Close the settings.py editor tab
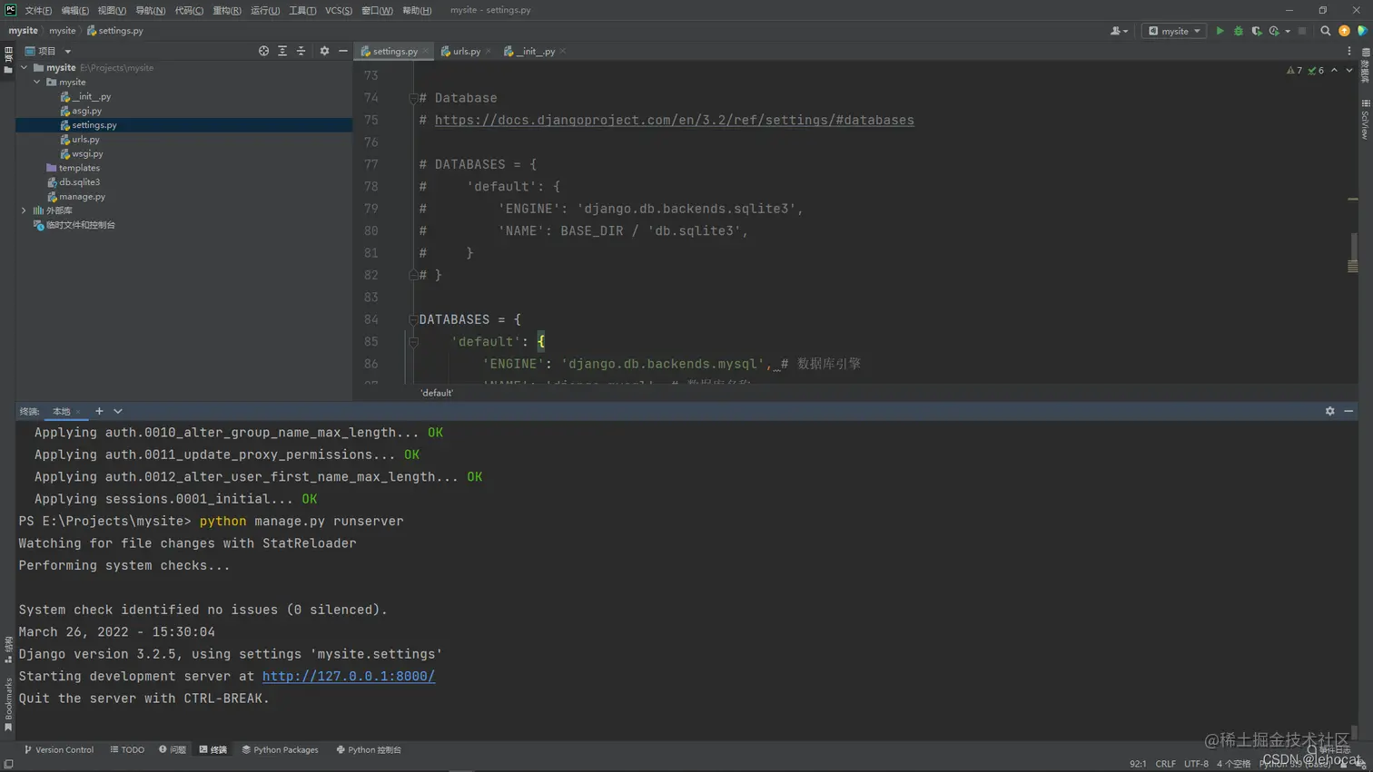The width and height of the screenshot is (1373, 772). coord(425,51)
